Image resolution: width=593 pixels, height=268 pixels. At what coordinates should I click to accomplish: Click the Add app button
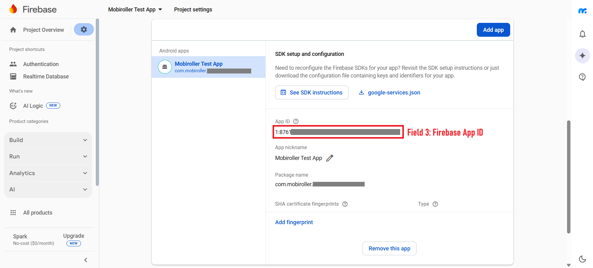pos(493,30)
